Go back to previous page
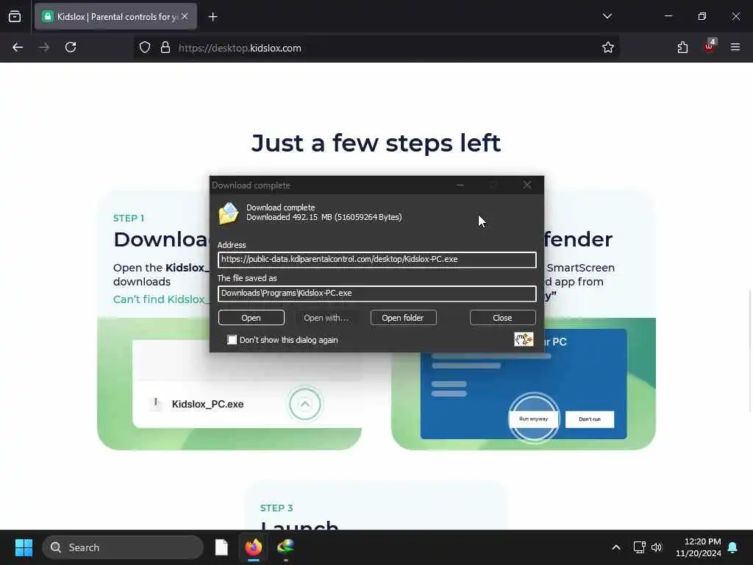The image size is (753, 565). pyautogui.click(x=18, y=48)
